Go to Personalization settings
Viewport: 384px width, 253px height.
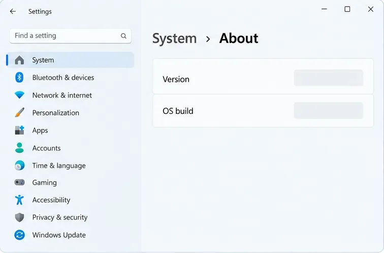pos(70,113)
